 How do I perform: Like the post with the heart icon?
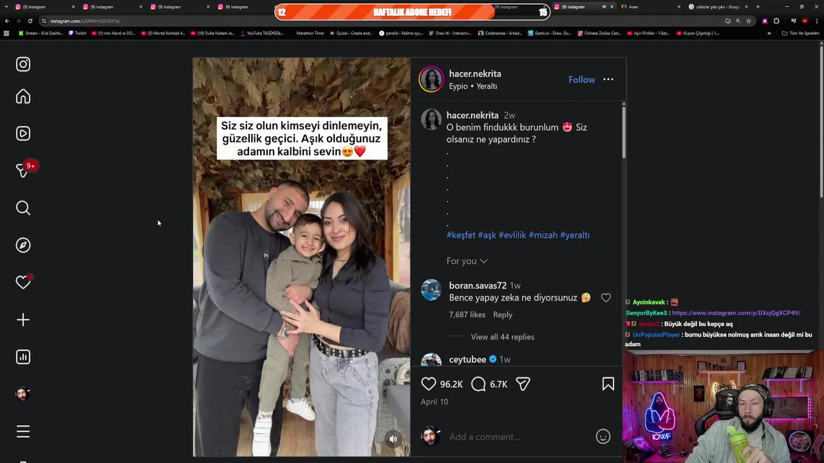click(429, 384)
